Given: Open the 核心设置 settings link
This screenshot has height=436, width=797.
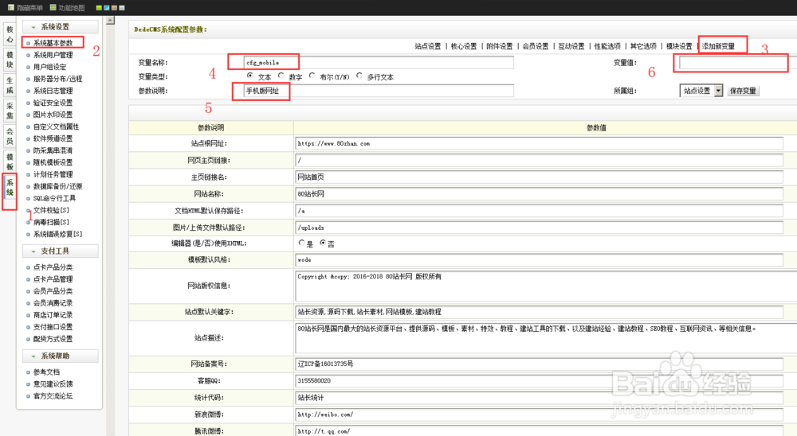Looking at the screenshot, I should 464,46.
